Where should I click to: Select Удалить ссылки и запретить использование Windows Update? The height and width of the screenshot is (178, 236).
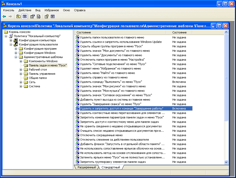click(x=121, y=42)
